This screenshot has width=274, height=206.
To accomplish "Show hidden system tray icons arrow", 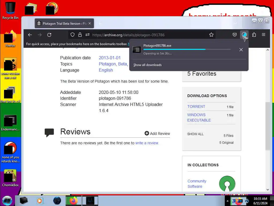I will [227, 201].
